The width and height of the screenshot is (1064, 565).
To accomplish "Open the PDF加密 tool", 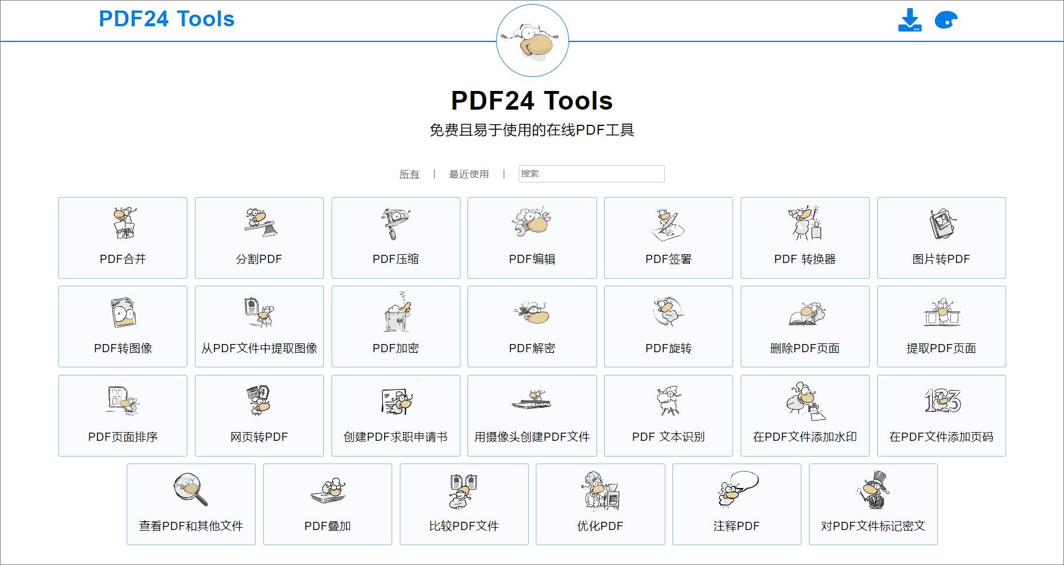I will click(395, 326).
